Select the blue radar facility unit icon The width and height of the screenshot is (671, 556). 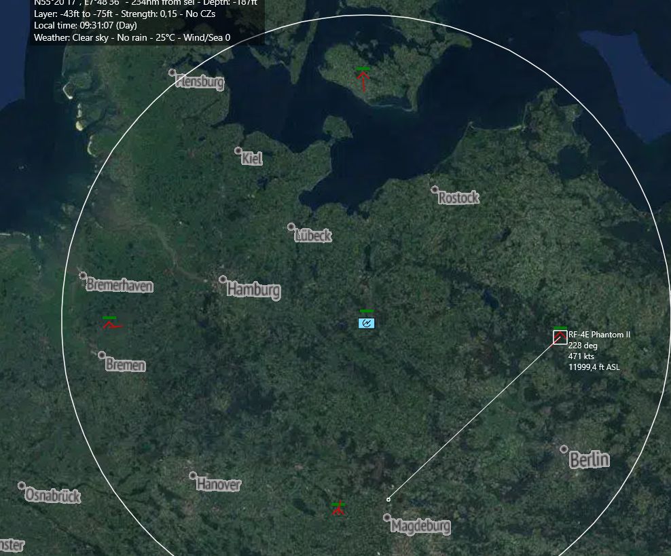click(x=366, y=323)
